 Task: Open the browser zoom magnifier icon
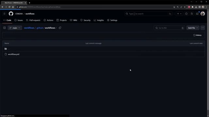pyautogui.click(x=178, y=7)
